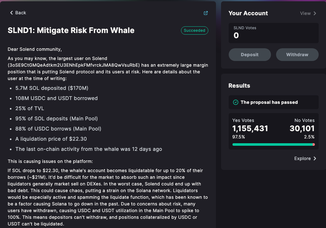Open proposal via external link icon
The width and height of the screenshot is (326, 228).
[x=206, y=13]
